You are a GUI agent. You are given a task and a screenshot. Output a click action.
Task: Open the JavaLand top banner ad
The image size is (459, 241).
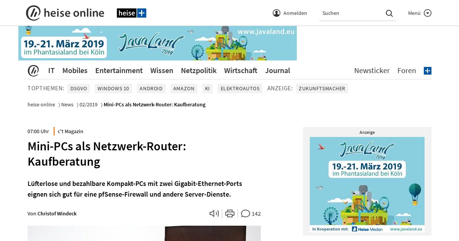pyautogui.click(x=158, y=43)
